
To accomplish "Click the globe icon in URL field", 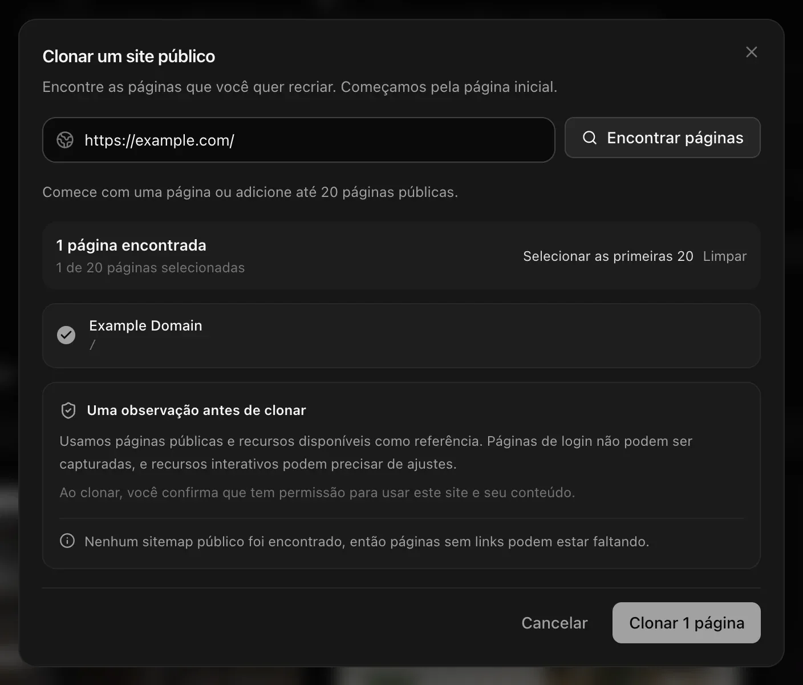I will [x=65, y=140].
